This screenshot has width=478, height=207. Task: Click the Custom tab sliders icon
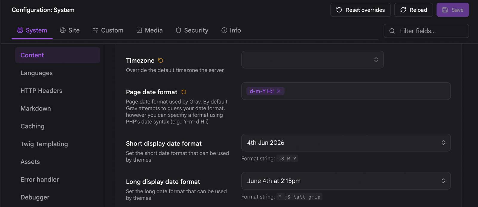coord(95,30)
